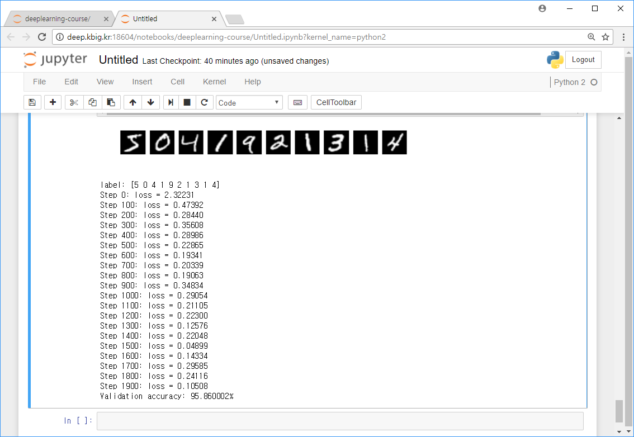Image resolution: width=634 pixels, height=437 pixels.
Task: Open command palette keyboard icon
Action: coord(297,102)
